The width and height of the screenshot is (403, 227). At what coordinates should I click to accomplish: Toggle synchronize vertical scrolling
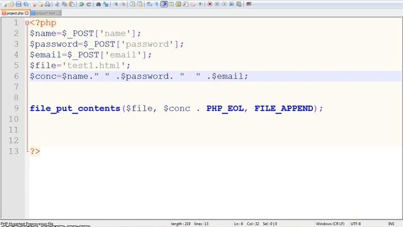[133, 4]
